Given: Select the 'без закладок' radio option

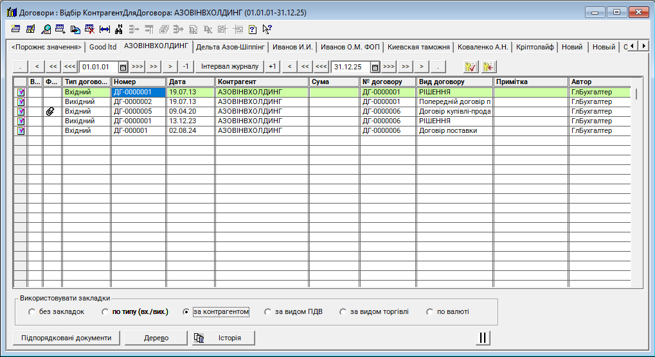Looking at the screenshot, I should 32,313.
